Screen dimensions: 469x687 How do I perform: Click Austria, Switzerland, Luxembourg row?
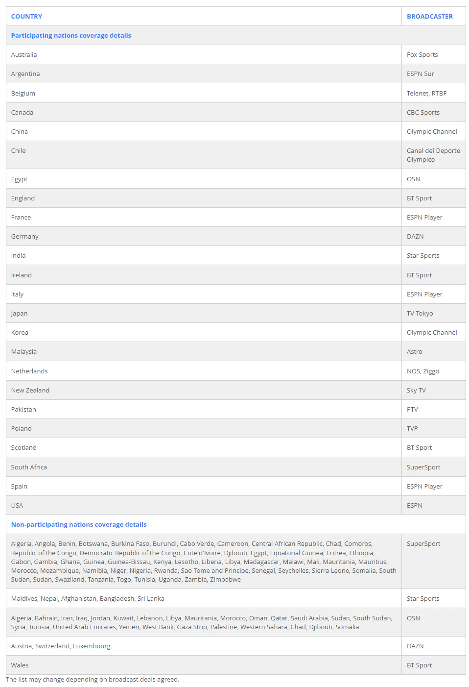(61, 646)
